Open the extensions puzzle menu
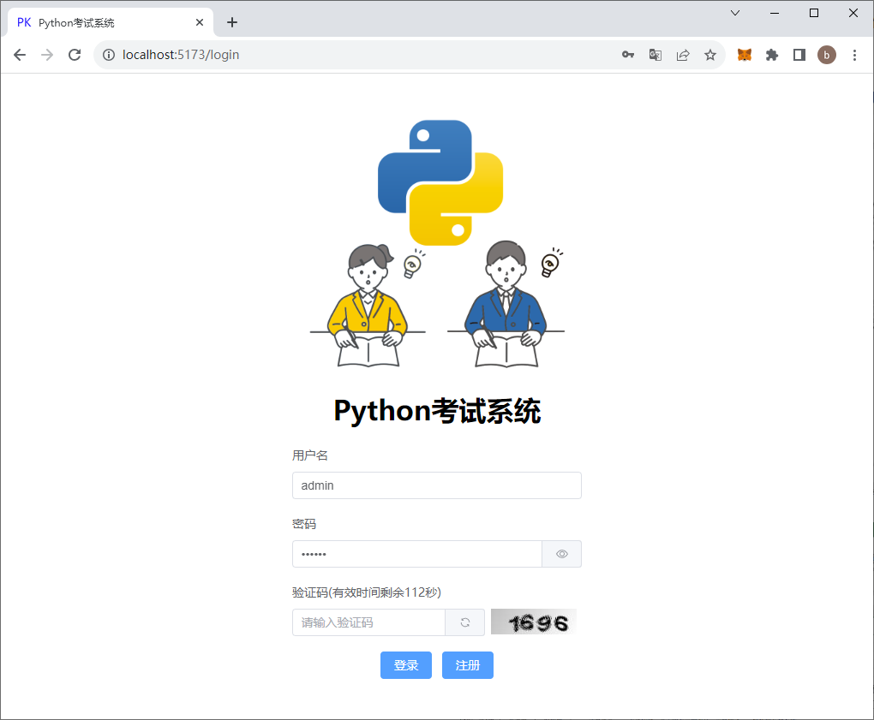The width and height of the screenshot is (874, 720). (772, 55)
